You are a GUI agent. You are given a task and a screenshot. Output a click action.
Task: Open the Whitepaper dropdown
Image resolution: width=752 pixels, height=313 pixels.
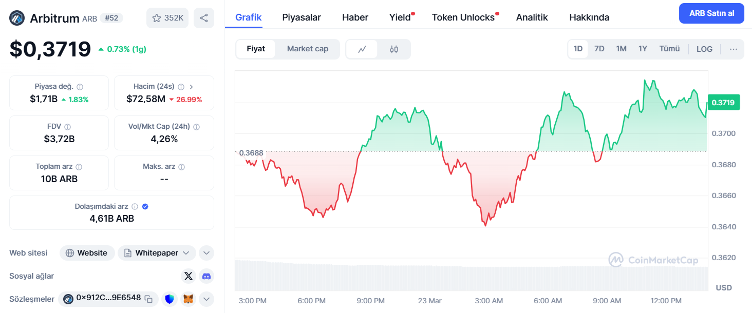click(x=158, y=253)
